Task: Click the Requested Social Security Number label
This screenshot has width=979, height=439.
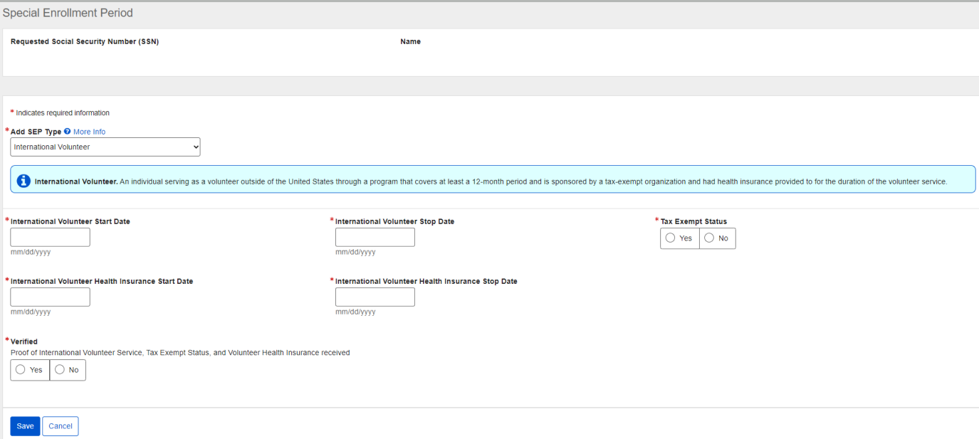Action: coord(85,42)
